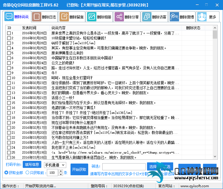
Task: Check the checkbox for row 9 牛!
Action: [x=9, y=73]
